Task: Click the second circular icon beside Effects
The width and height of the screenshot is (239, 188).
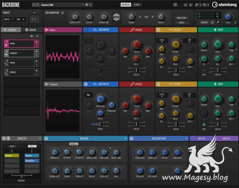Action: click(x=8, y=138)
